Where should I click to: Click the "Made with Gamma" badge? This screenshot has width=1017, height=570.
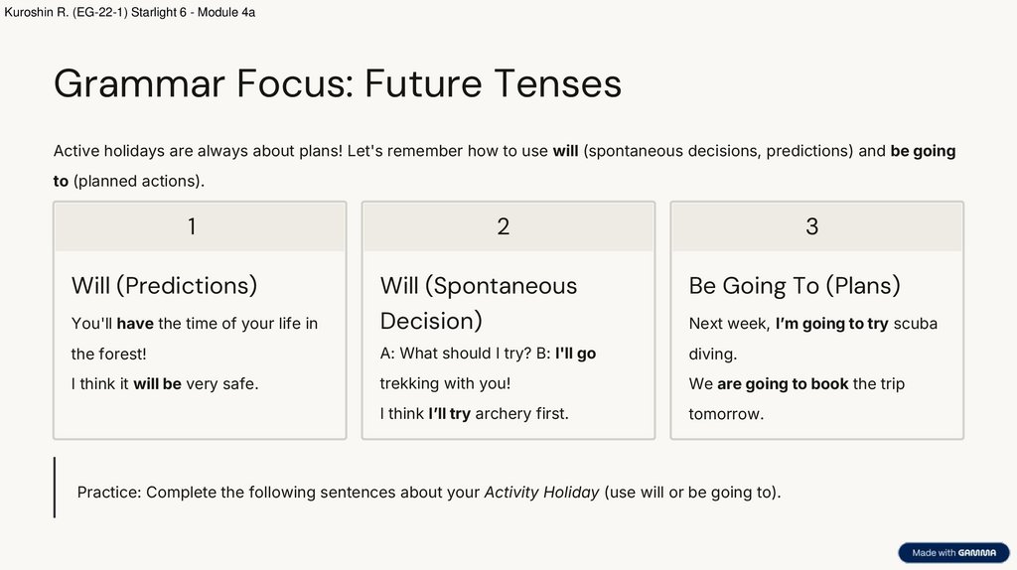tap(953, 553)
